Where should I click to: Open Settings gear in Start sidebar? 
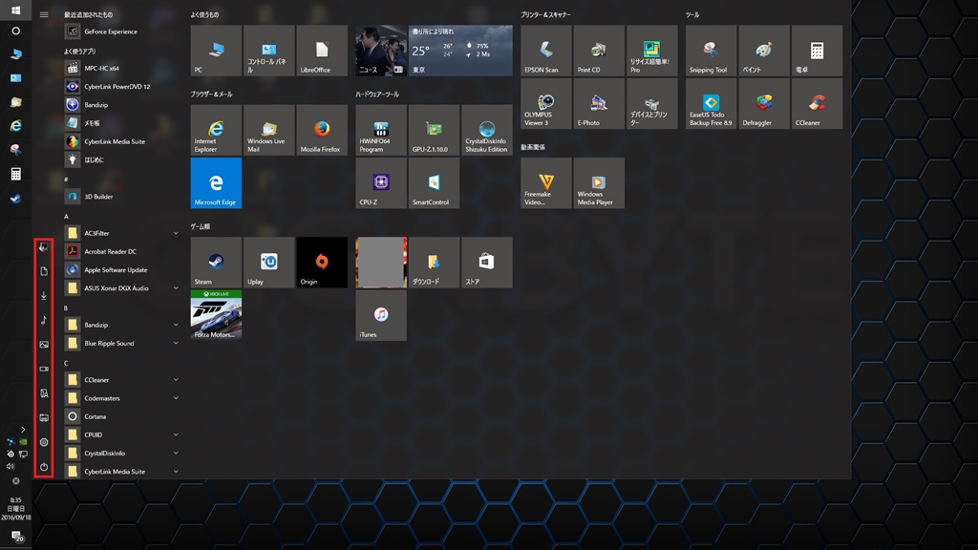click(x=44, y=442)
